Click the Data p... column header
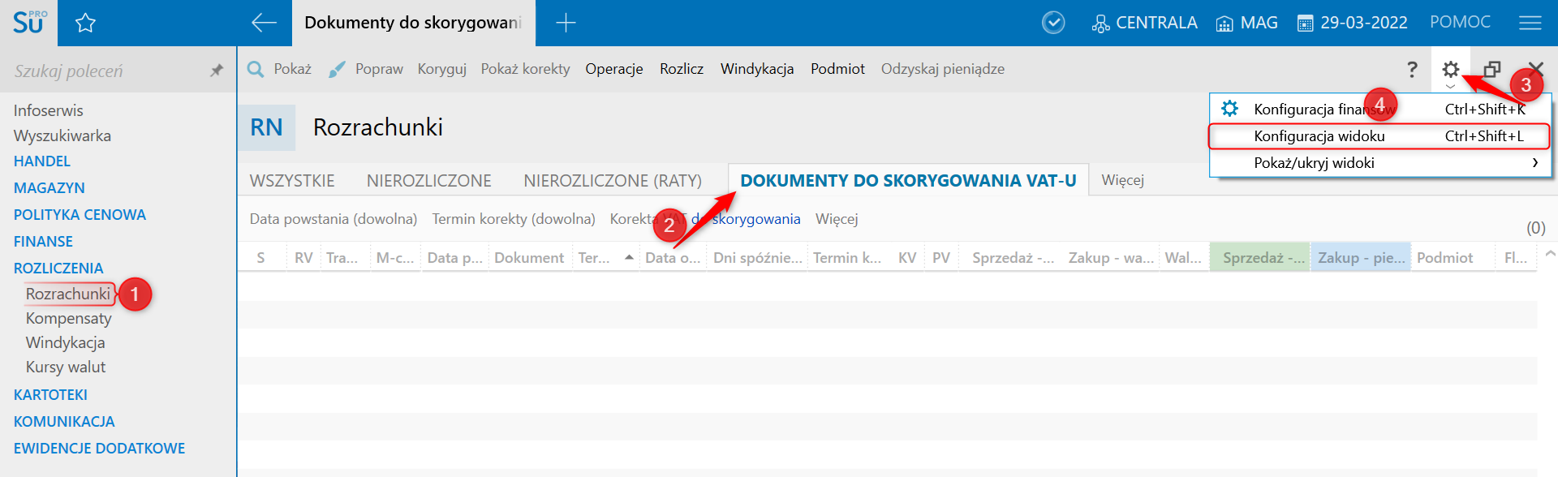The height and width of the screenshot is (477, 1558). pyautogui.click(x=454, y=258)
